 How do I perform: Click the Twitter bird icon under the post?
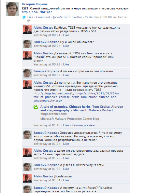coord(24,17)
